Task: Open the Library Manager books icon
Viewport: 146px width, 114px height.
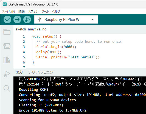Action: 7,60
